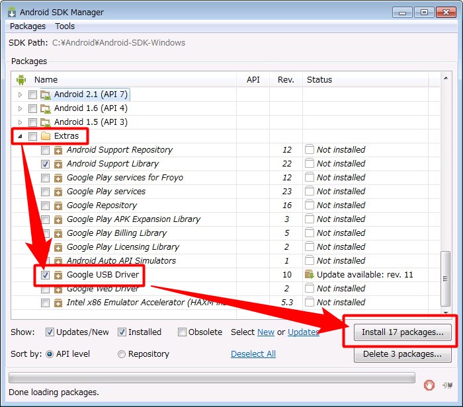Click package icon on the 'Google Play services' rev. 23 row
Viewport: 463px width, 407px height.
pyautogui.click(x=58, y=192)
